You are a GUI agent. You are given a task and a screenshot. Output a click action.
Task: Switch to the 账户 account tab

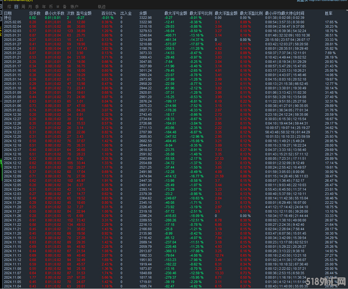(74, 7)
